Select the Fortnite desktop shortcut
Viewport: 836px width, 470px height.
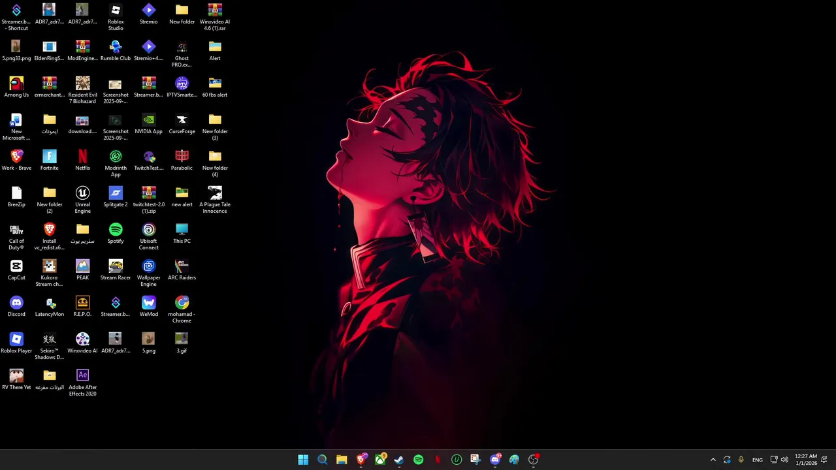[x=50, y=160]
